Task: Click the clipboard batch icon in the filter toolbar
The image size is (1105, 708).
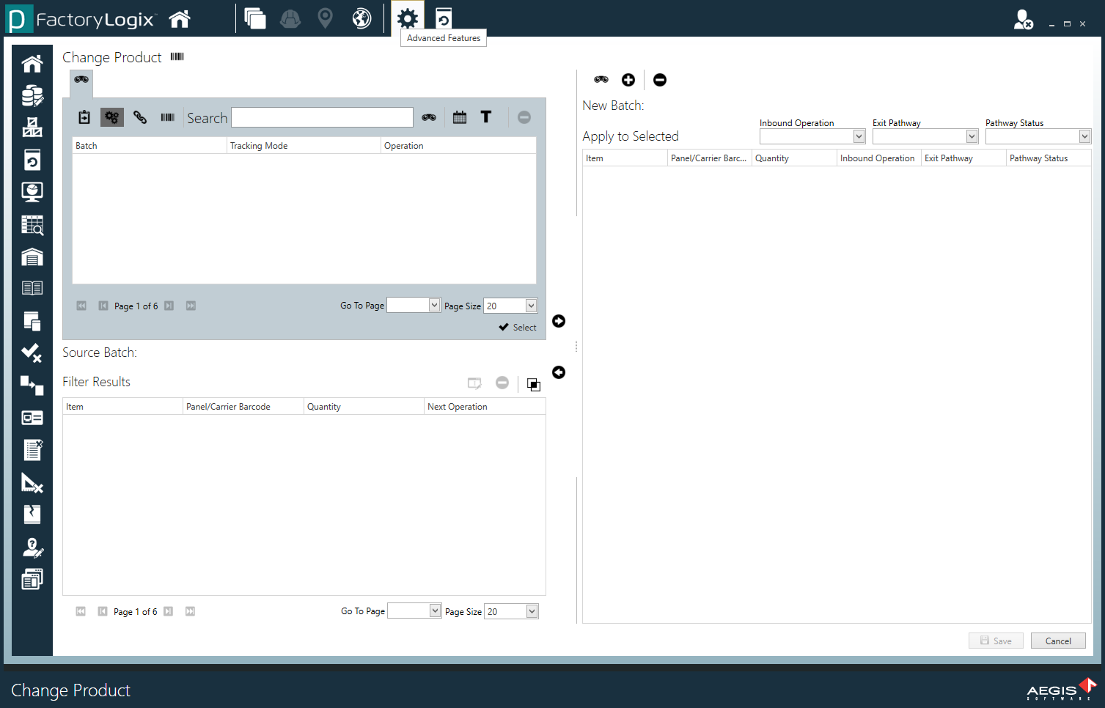Action: click(84, 117)
